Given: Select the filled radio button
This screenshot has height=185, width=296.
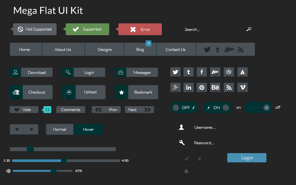Looking at the screenshot, I should pos(186,171).
